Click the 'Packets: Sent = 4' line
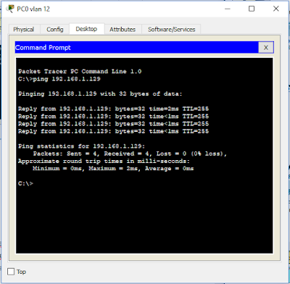 [x=130, y=154]
